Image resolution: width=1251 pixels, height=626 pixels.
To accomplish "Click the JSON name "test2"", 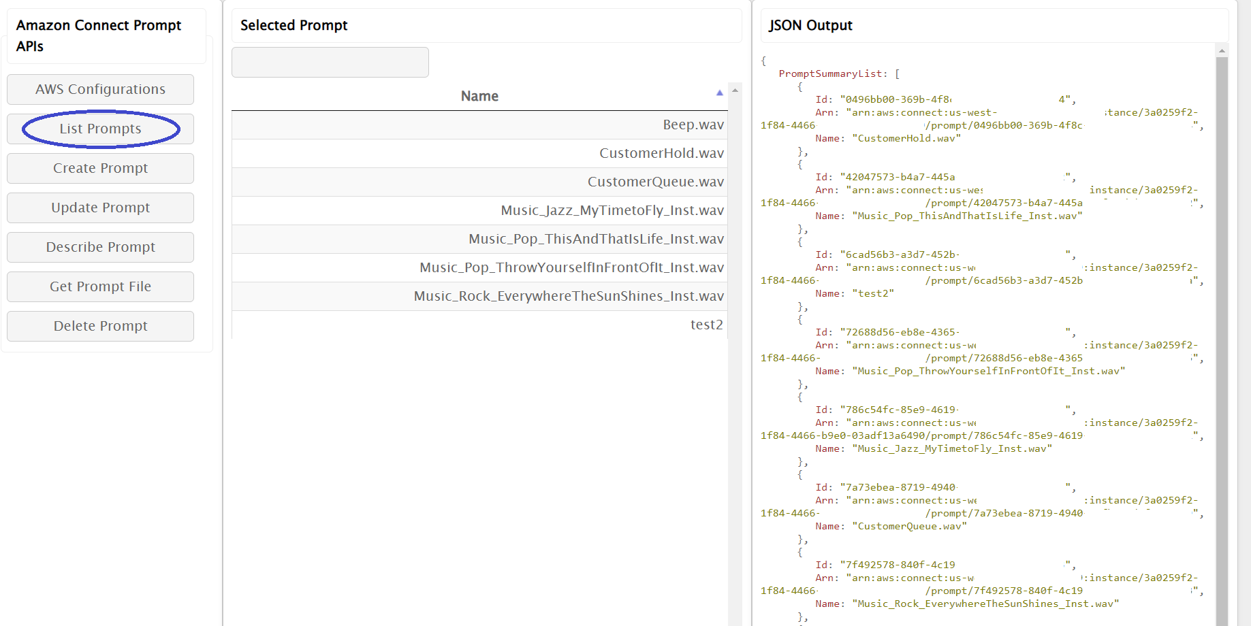I will coord(873,293).
